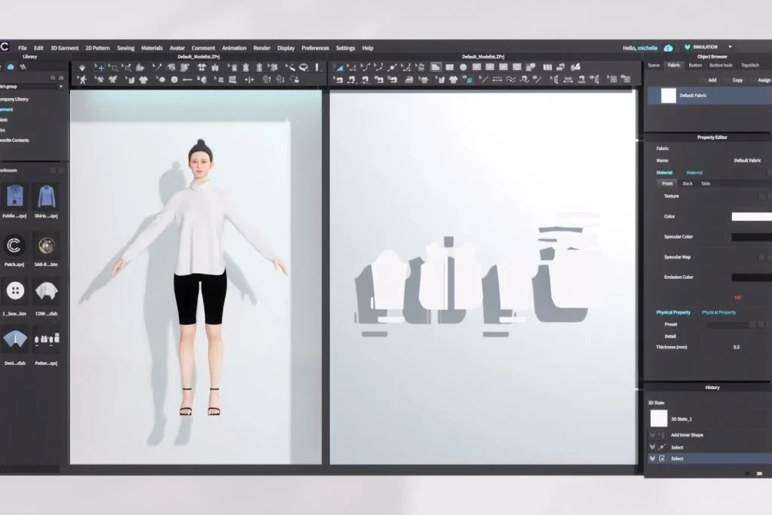This screenshot has height=515, width=772.
Task: Switch to the Back material tab
Action: point(687,183)
